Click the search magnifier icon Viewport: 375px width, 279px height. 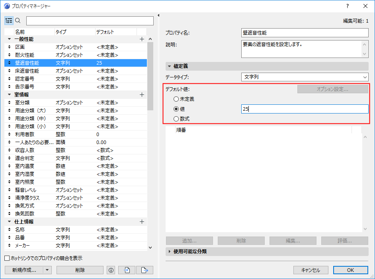point(18,20)
